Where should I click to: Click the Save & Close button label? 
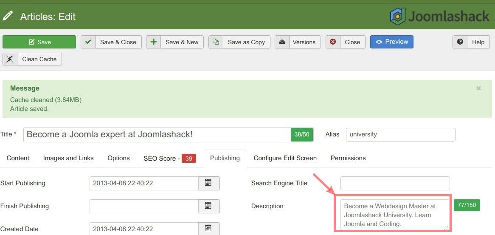pos(118,42)
